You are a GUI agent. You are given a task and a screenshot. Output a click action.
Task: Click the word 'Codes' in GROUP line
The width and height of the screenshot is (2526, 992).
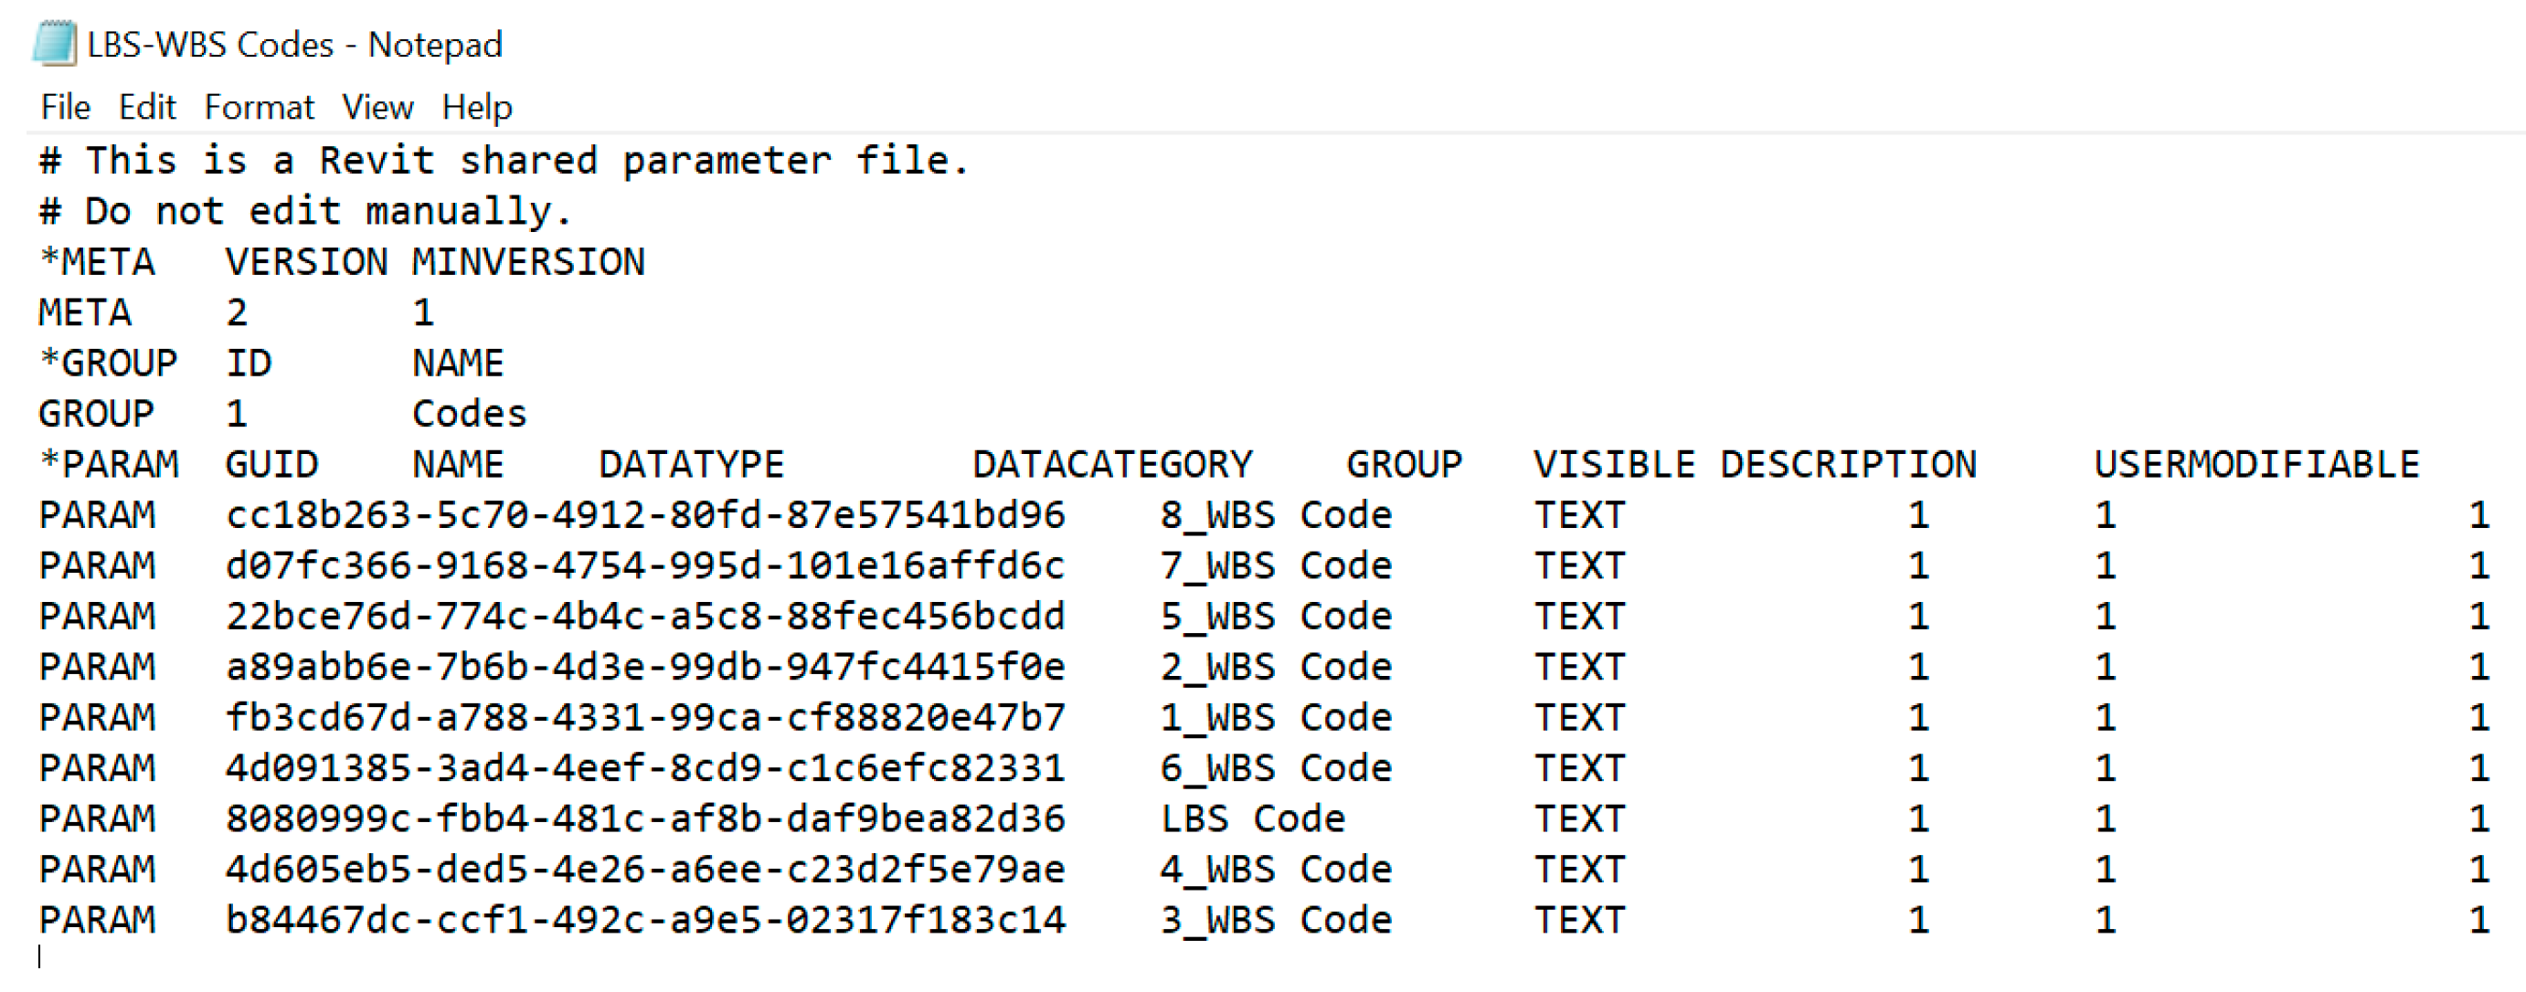469,415
